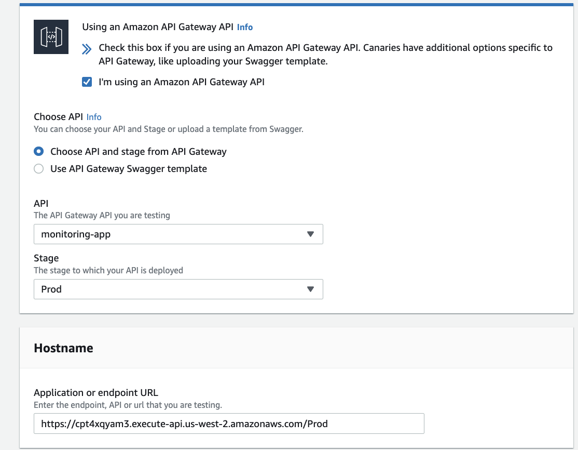
Task: Click the Choose API and stage label text
Action: tap(138, 152)
